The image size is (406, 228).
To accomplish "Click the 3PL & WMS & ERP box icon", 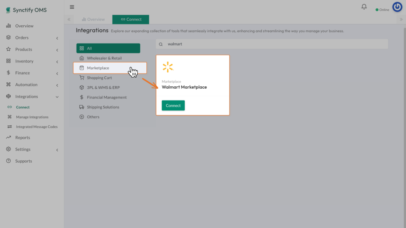I will 82,87.
